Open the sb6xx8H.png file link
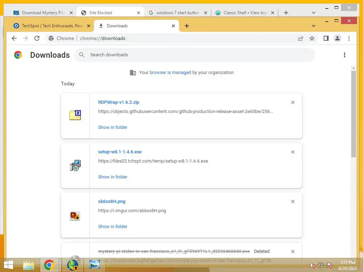 coord(112,202)
